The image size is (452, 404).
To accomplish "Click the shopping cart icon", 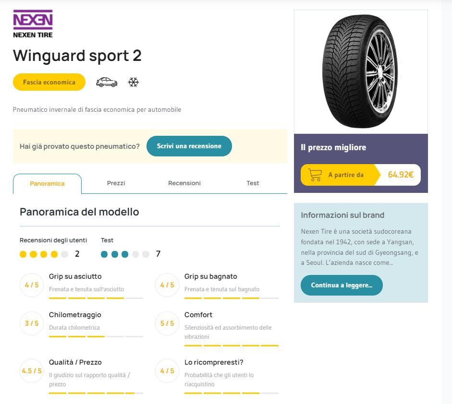I will [315, 175].
